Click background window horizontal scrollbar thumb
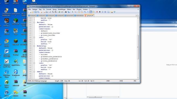This screenshot has height=99, width=177. pos(95,97)
